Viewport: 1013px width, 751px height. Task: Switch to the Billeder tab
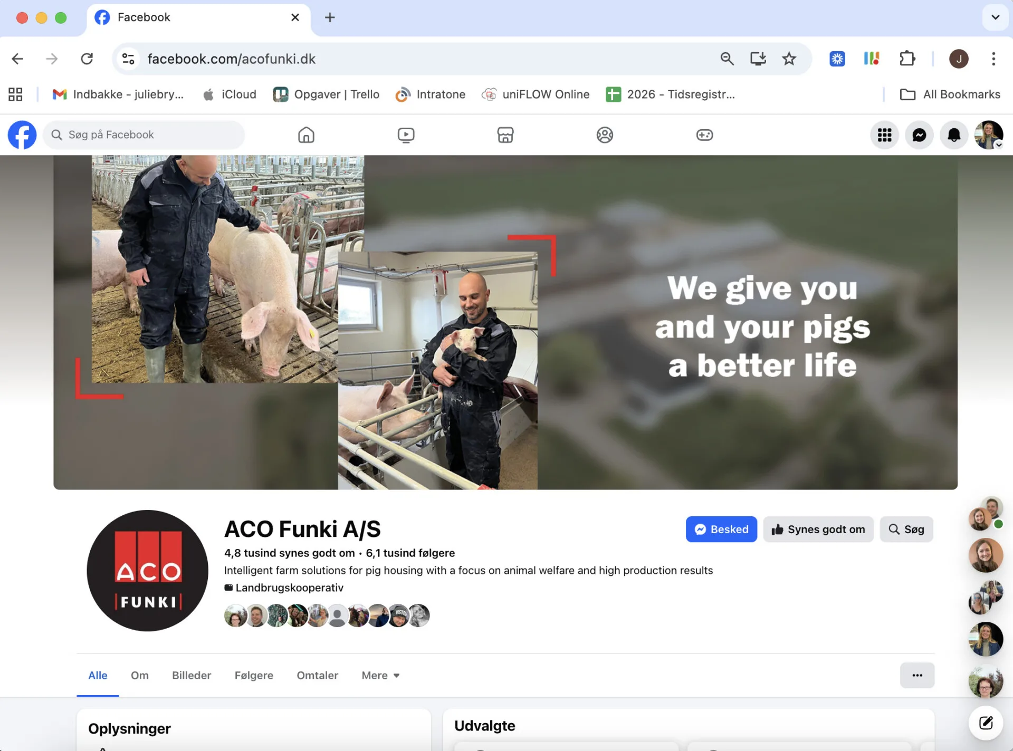192,676
